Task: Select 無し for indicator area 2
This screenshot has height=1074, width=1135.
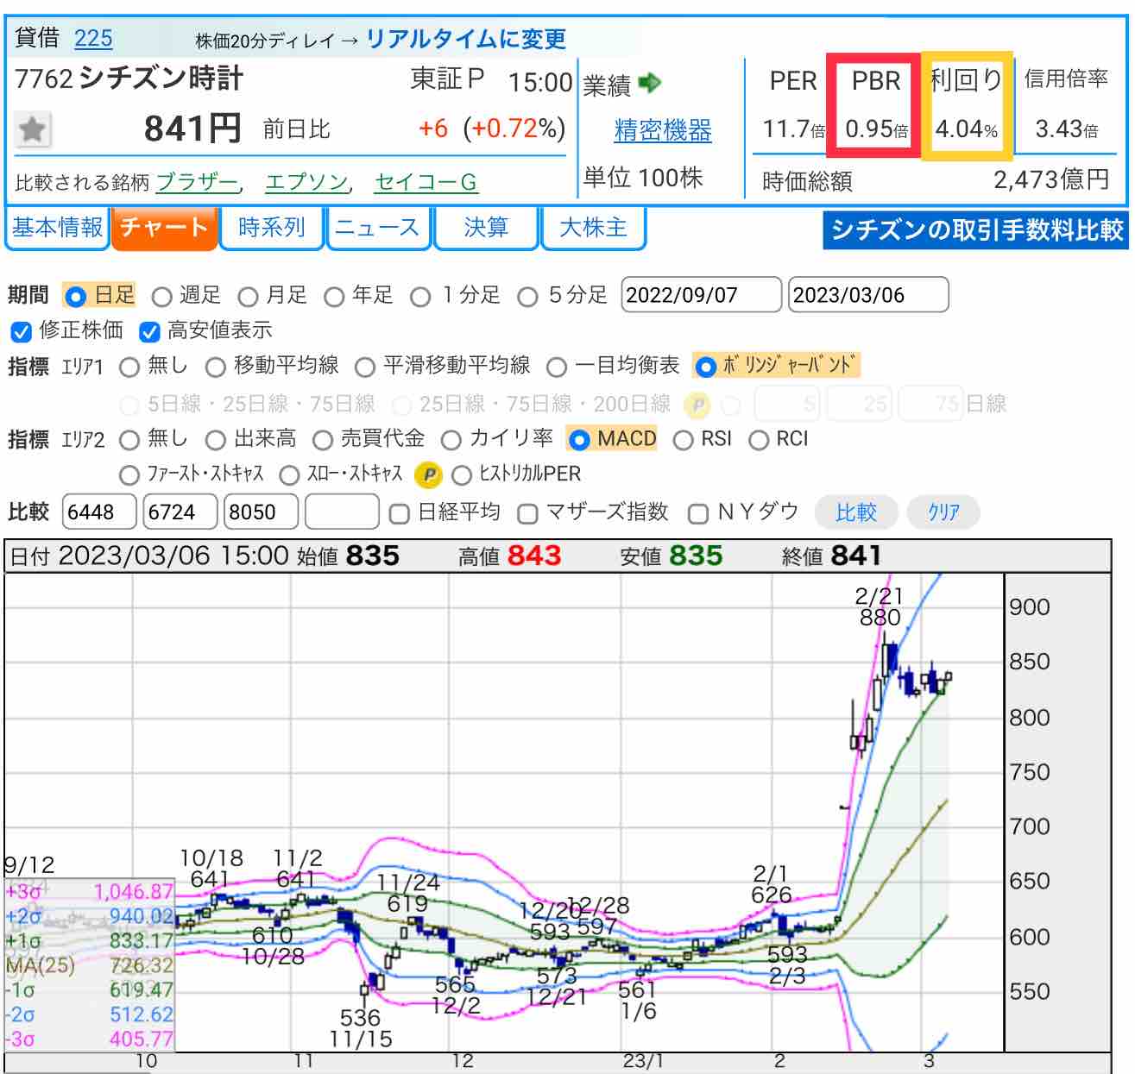Action: [129, 440]
